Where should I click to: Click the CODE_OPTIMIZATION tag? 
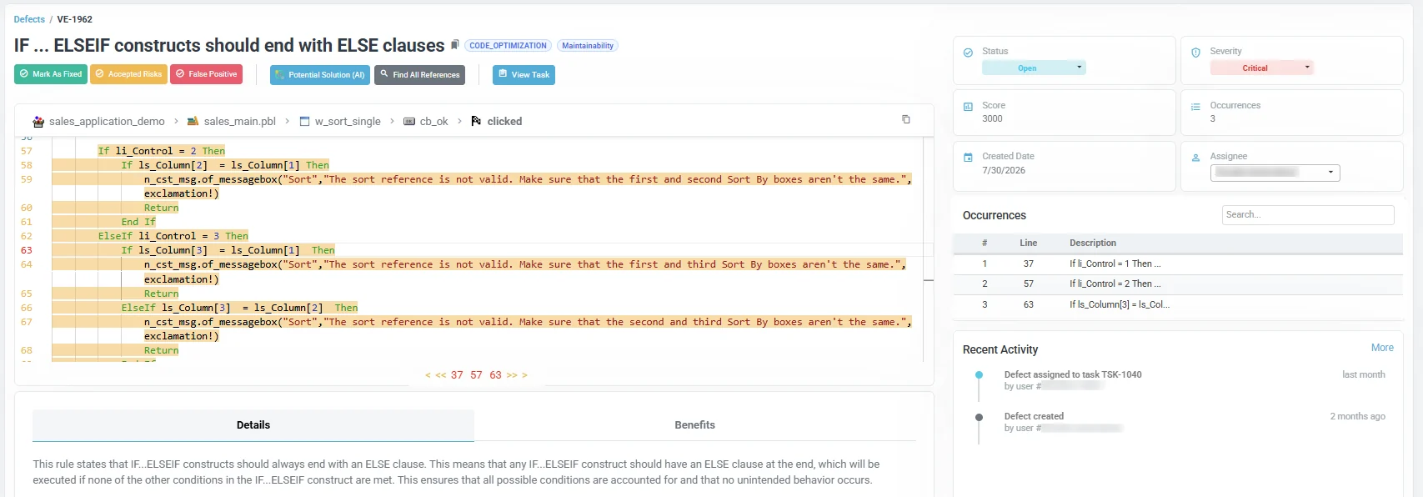click(x=508, y=46)
